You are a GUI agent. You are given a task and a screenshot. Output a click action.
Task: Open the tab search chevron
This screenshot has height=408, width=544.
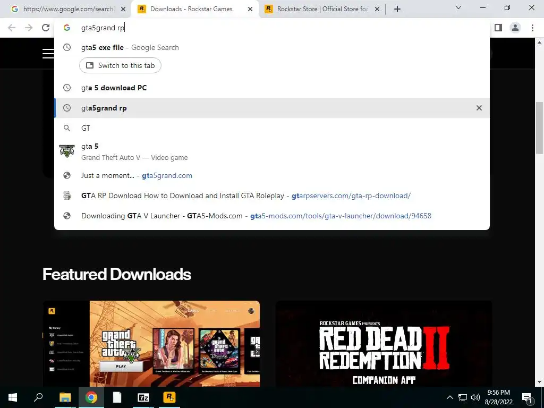pyautogui.click(x=458, y=7)
